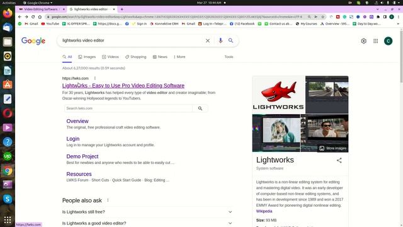
Task: Show applications grid in dock
Action: (8, 219)
